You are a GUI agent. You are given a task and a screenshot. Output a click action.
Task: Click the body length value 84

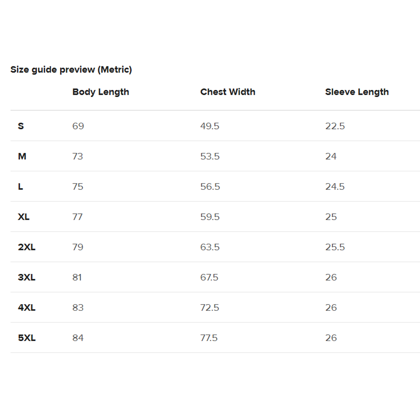point(78,338)
